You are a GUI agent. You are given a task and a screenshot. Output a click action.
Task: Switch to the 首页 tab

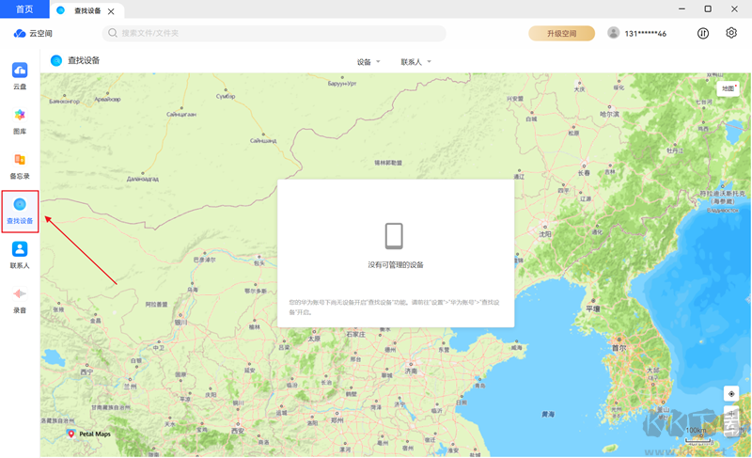(x=24, y=9)
